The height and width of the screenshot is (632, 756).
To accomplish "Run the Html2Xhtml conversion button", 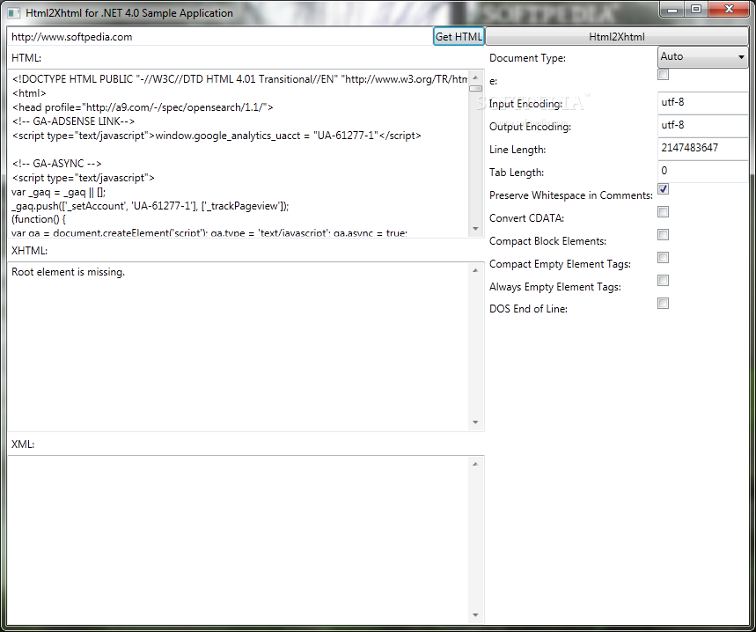I will pyautogui.click(x=617, y=37).
